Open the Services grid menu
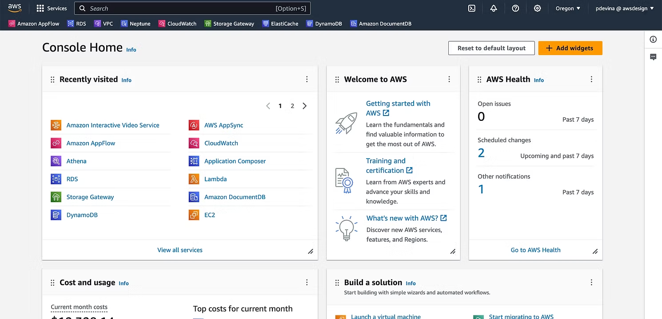 click(x=52, y=8)
